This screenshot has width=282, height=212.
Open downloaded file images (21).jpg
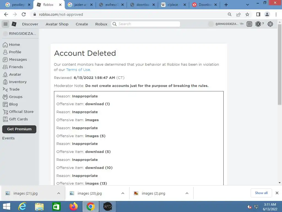tap(25, 194)
